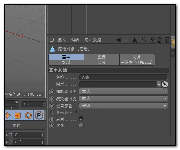This screenshot has width=180, height=150.
Task: Open the 使用颜色 dropdown set to 关闭
Action: coord(123,106)
